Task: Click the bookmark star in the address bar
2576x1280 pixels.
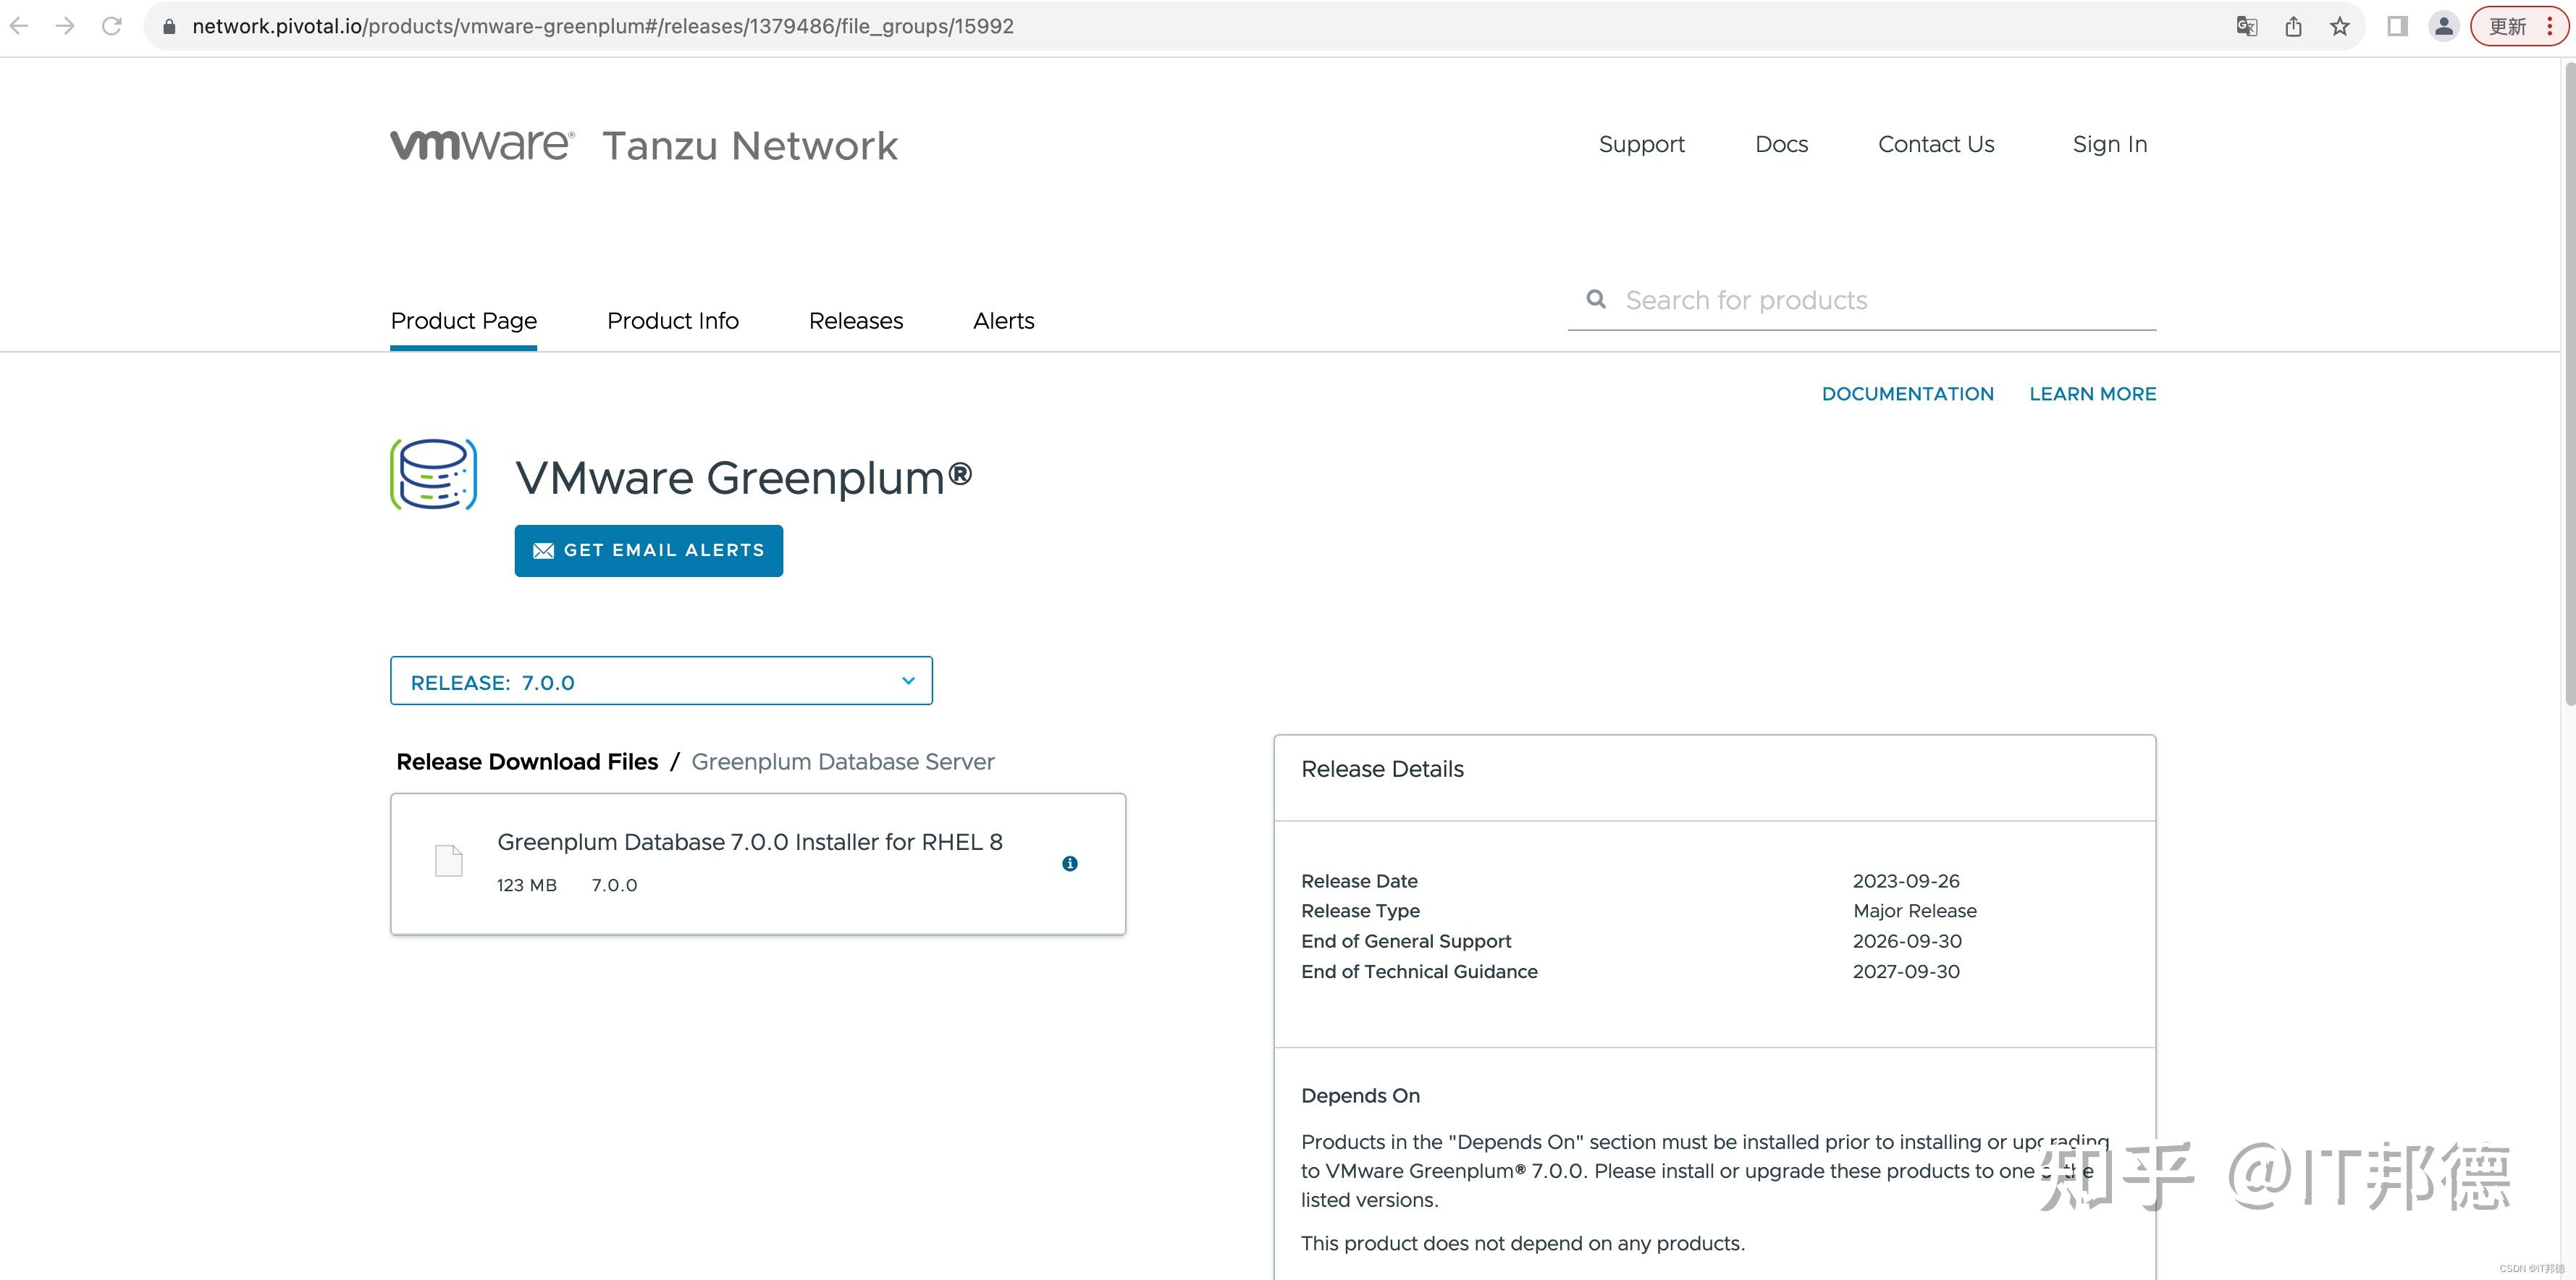Action: click(2340, 26)
